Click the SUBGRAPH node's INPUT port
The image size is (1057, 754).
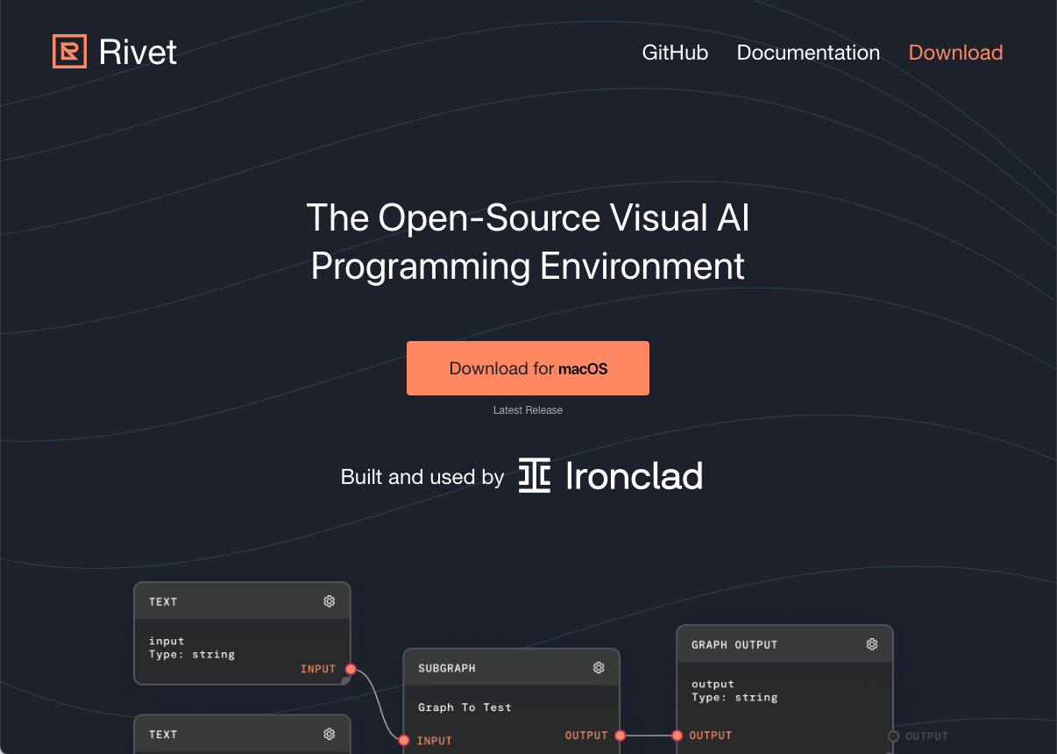pos(404,741)
